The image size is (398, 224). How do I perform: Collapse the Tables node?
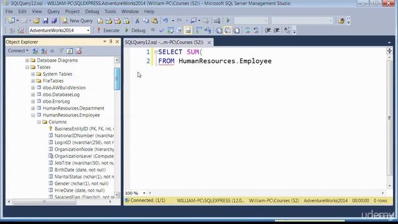point(27,67)
